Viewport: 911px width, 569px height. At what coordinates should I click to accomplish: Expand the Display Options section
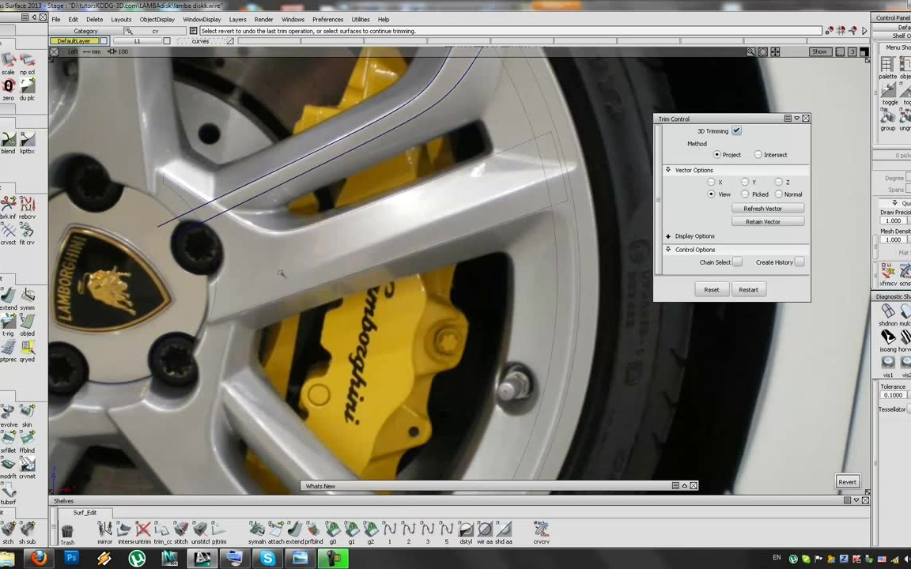[x=668, y=236]
